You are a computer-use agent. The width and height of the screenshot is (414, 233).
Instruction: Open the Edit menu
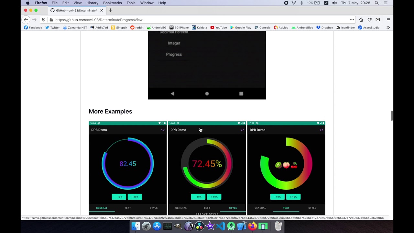coord(65,3)
